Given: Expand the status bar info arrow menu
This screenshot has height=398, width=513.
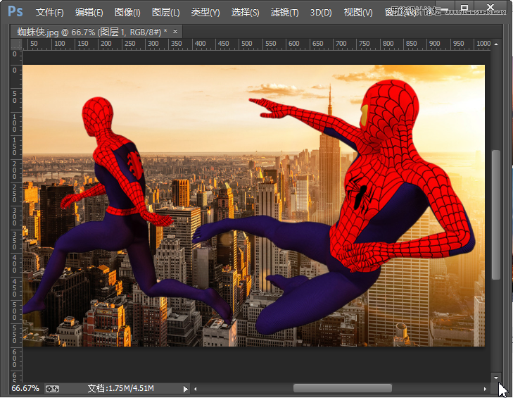Looking at the screenshot, I should pos(186,389).
